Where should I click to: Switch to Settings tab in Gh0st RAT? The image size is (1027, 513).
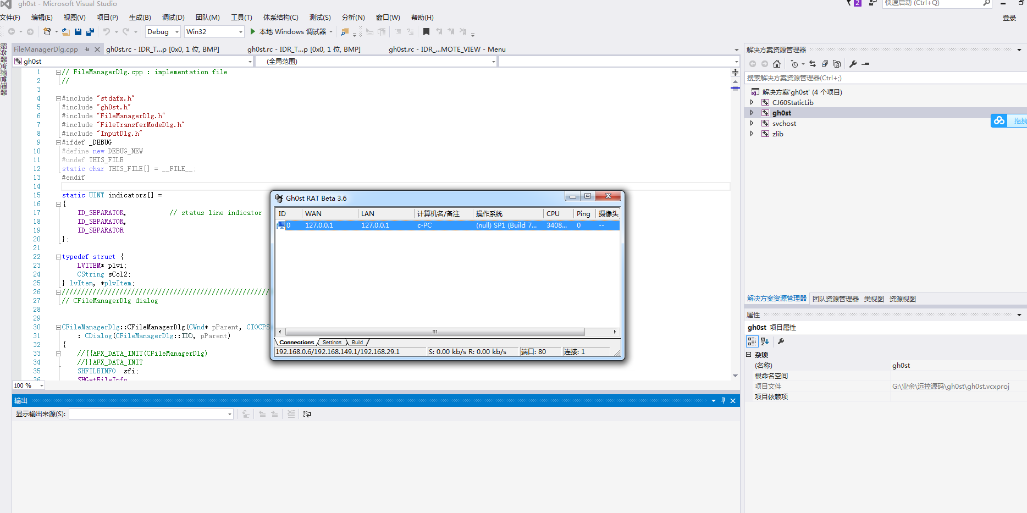click(332, 343)
